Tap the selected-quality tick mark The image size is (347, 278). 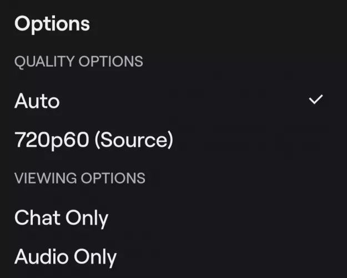316,100
